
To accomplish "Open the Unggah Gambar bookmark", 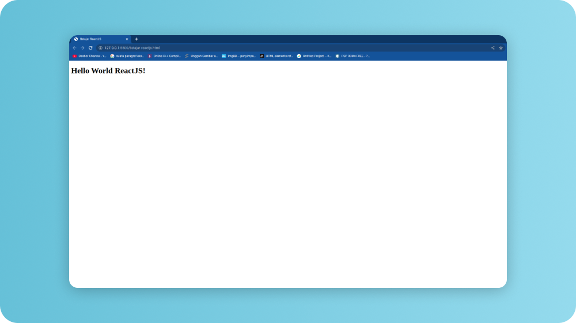I will 201,56.
